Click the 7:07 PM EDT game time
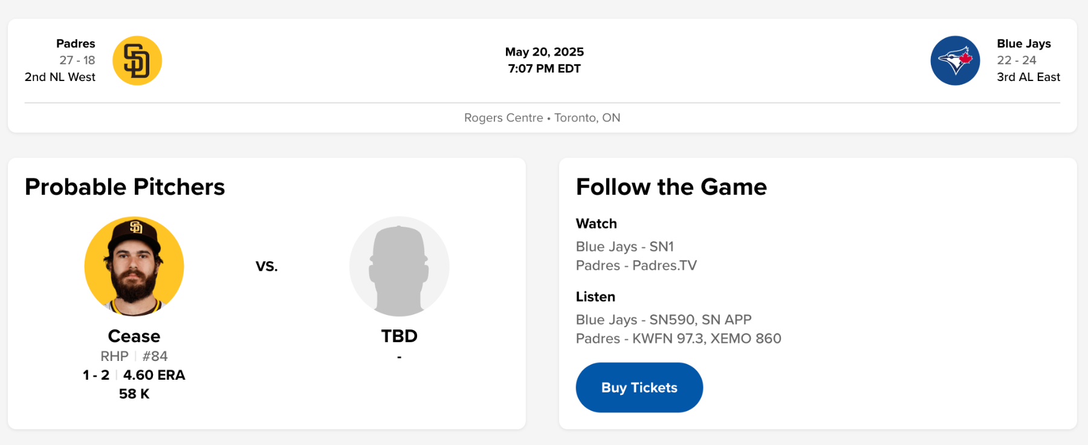The image size is (1088, 445). point(544,68)
